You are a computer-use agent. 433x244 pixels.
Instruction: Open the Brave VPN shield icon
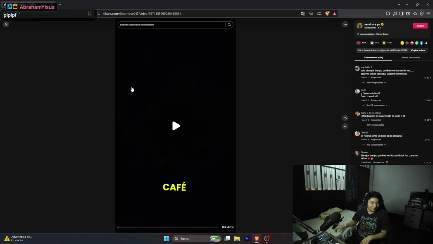421,14
